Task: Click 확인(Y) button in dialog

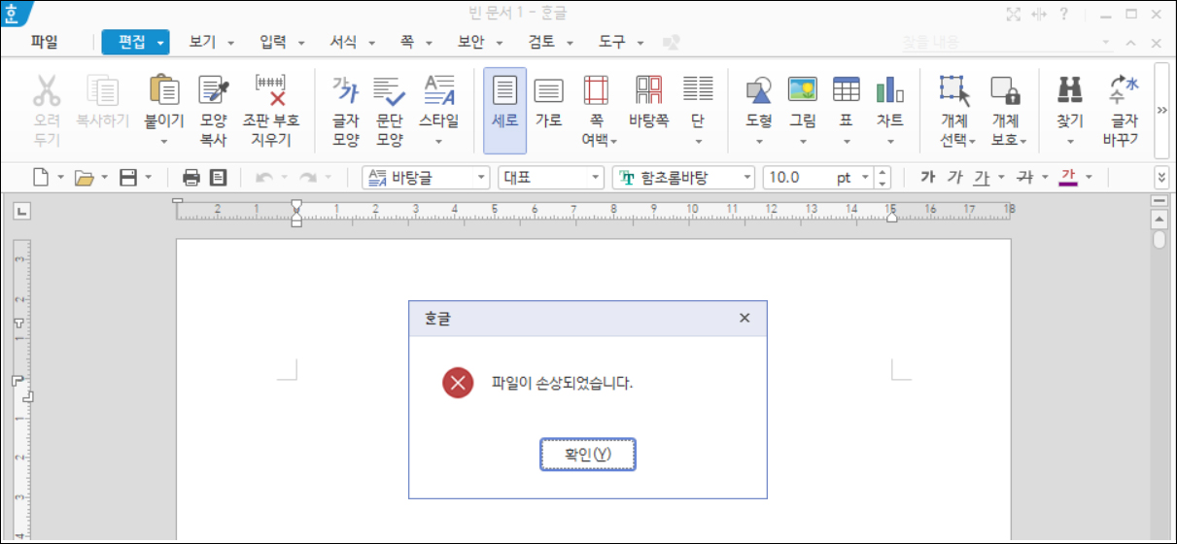Action: tap(587, 454)
